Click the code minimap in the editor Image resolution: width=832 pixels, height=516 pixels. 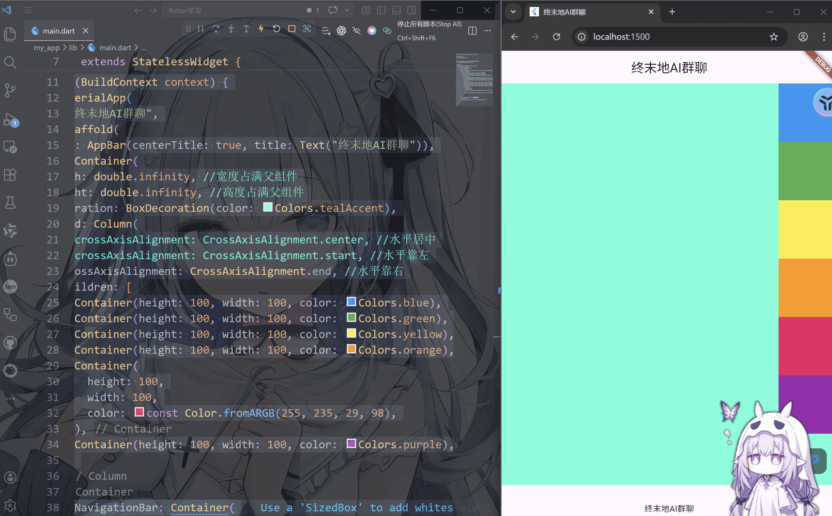[474, 80]
